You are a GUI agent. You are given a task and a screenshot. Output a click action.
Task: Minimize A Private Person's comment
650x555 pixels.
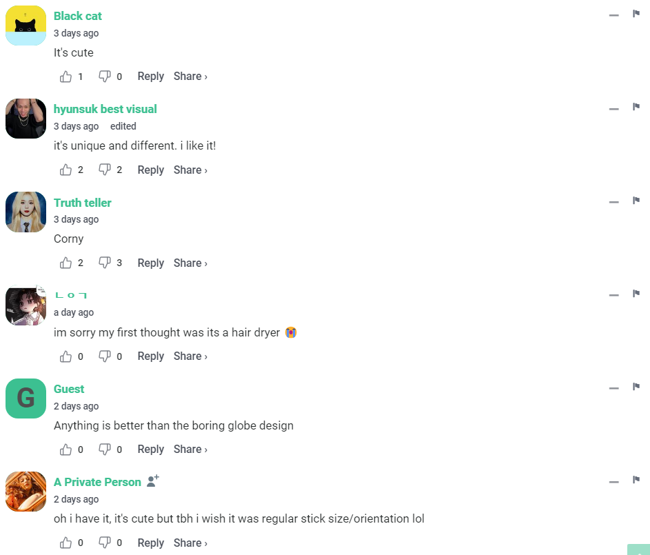coord(613,482)
